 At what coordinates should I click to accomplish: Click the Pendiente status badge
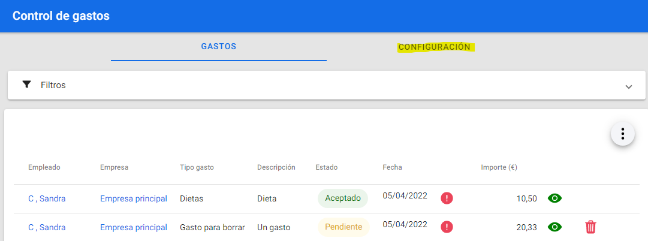click(x=343, y=227)
